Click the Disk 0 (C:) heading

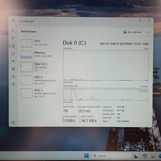tap(74, 43)
